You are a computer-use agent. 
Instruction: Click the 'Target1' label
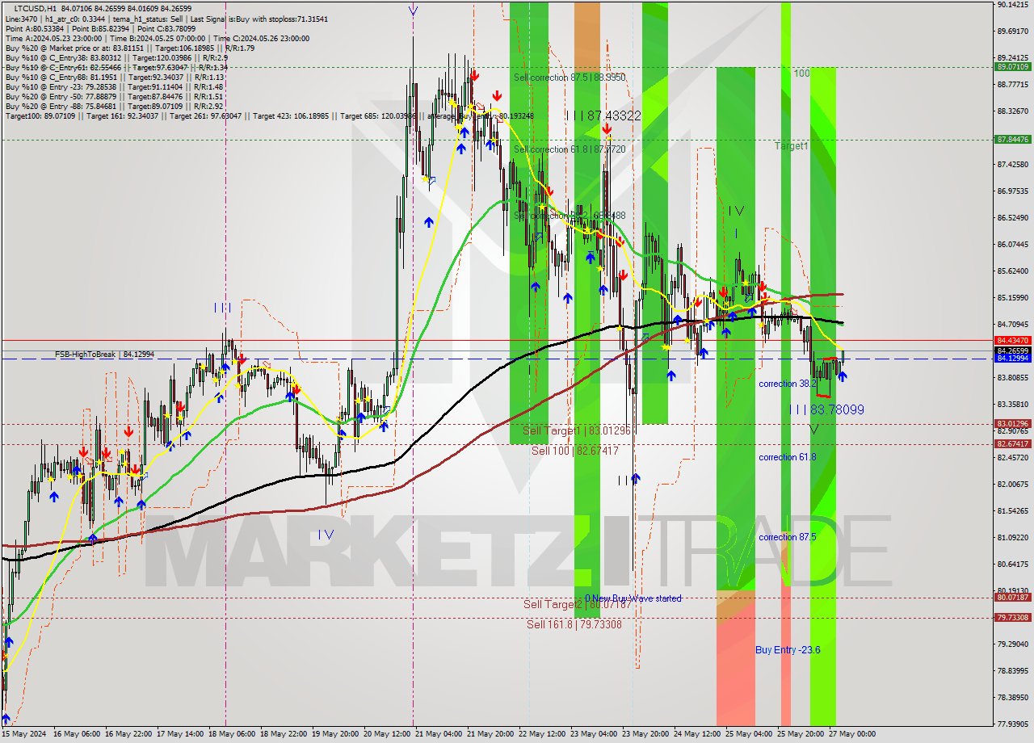tap(791, 146)
